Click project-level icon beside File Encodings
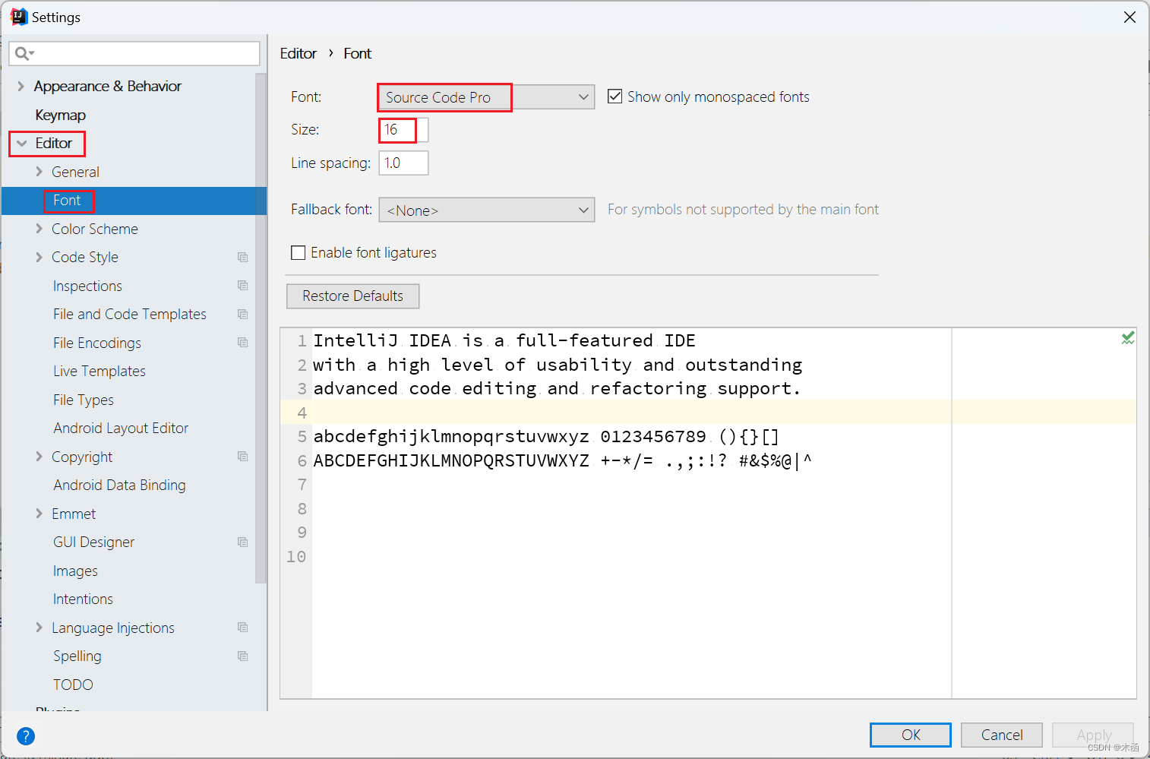The height and width of the screenshot is (759, 1150). [x=242, y=343]
